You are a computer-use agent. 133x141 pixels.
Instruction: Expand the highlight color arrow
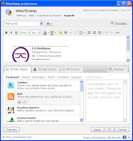(x=55, y=33)
